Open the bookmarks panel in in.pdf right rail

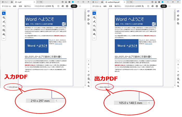[x=88, y=19]
